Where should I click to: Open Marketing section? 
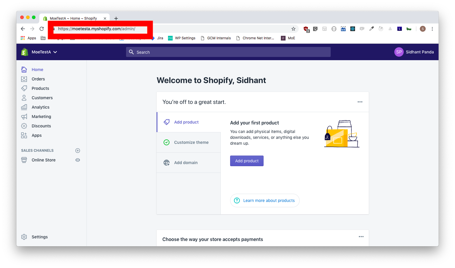41,117
